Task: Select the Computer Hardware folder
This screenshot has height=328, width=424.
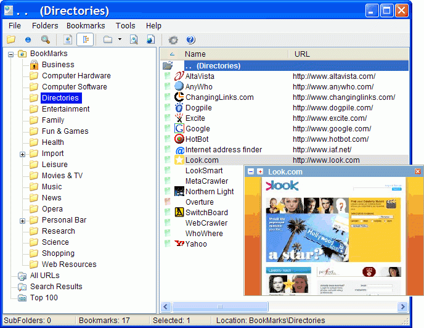Action: tap(76, 76)
